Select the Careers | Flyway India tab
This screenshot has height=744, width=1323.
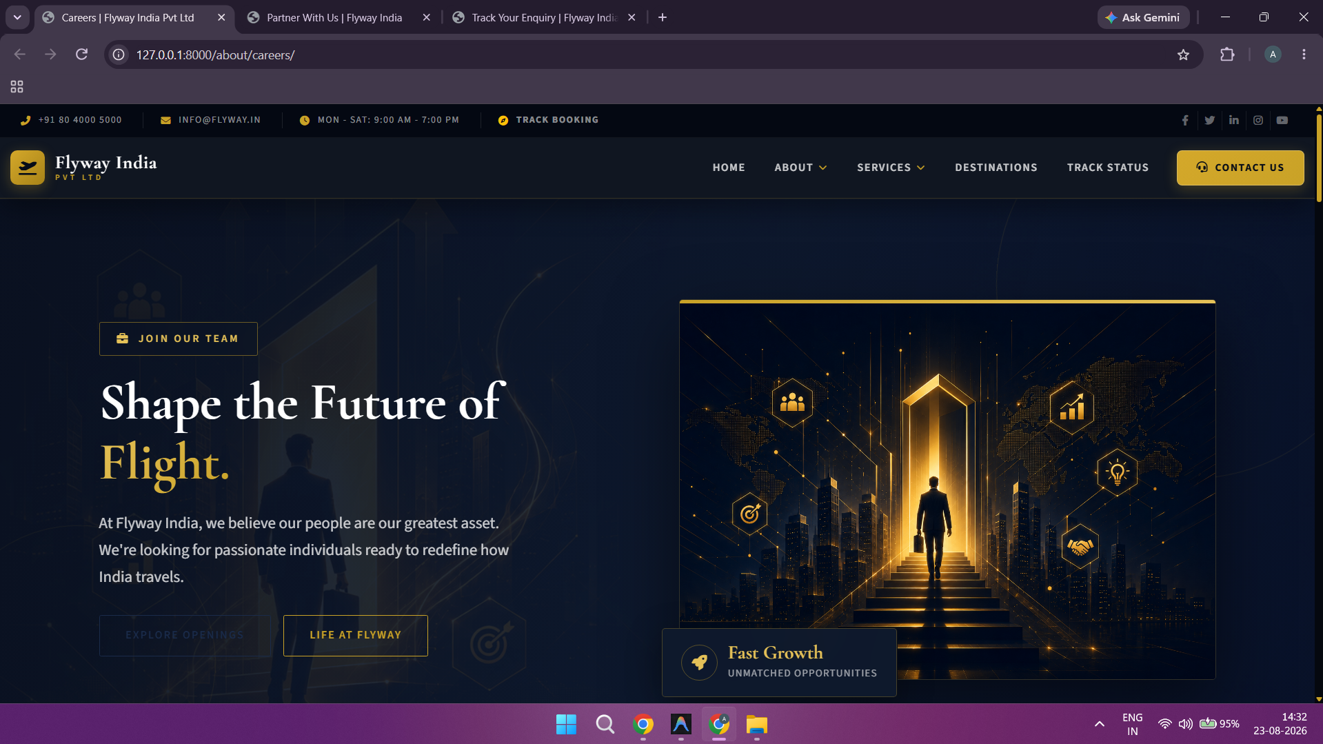(128, 18)
